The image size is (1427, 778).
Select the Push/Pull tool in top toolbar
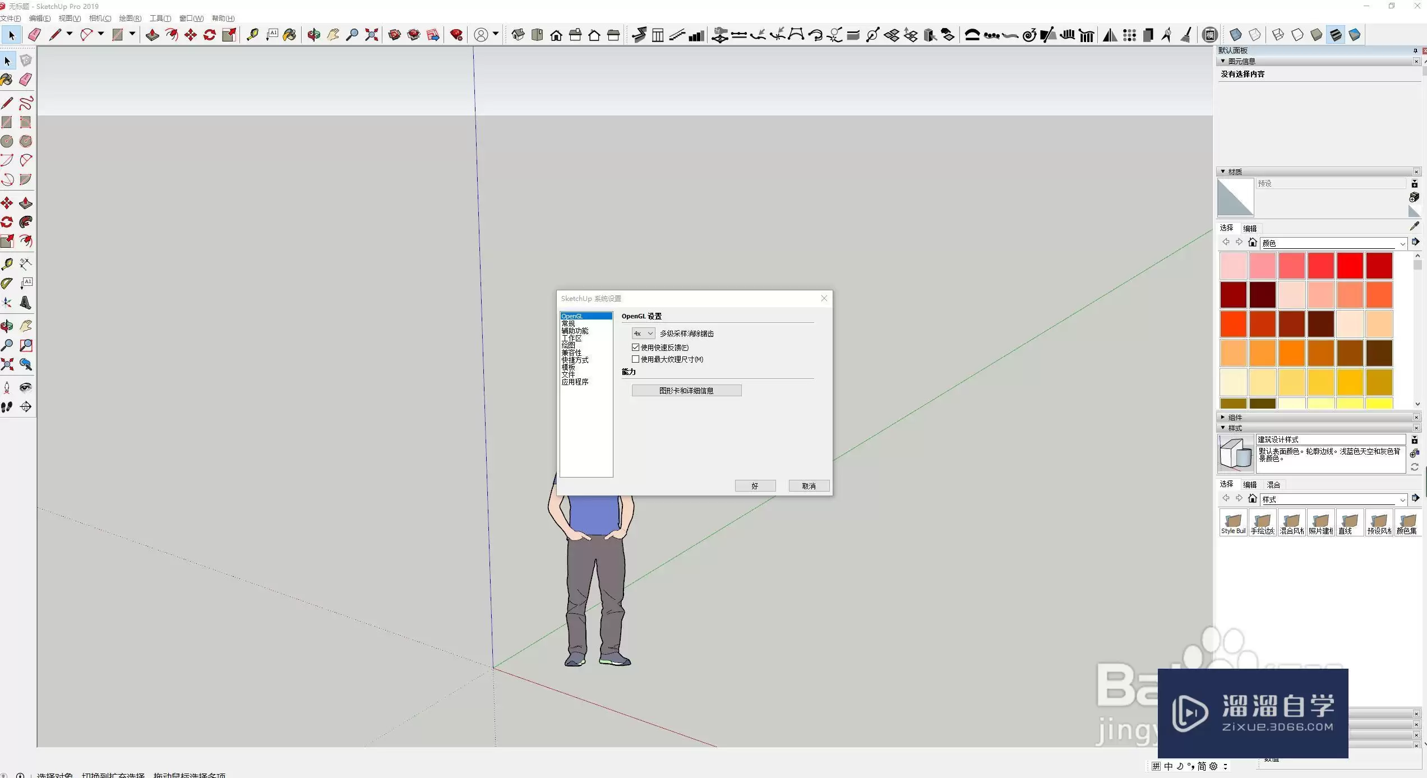point(152,35)
